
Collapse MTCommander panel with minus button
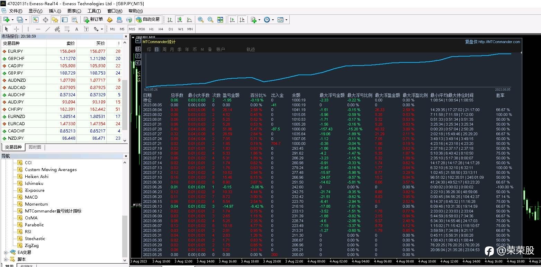pos(138,41)
